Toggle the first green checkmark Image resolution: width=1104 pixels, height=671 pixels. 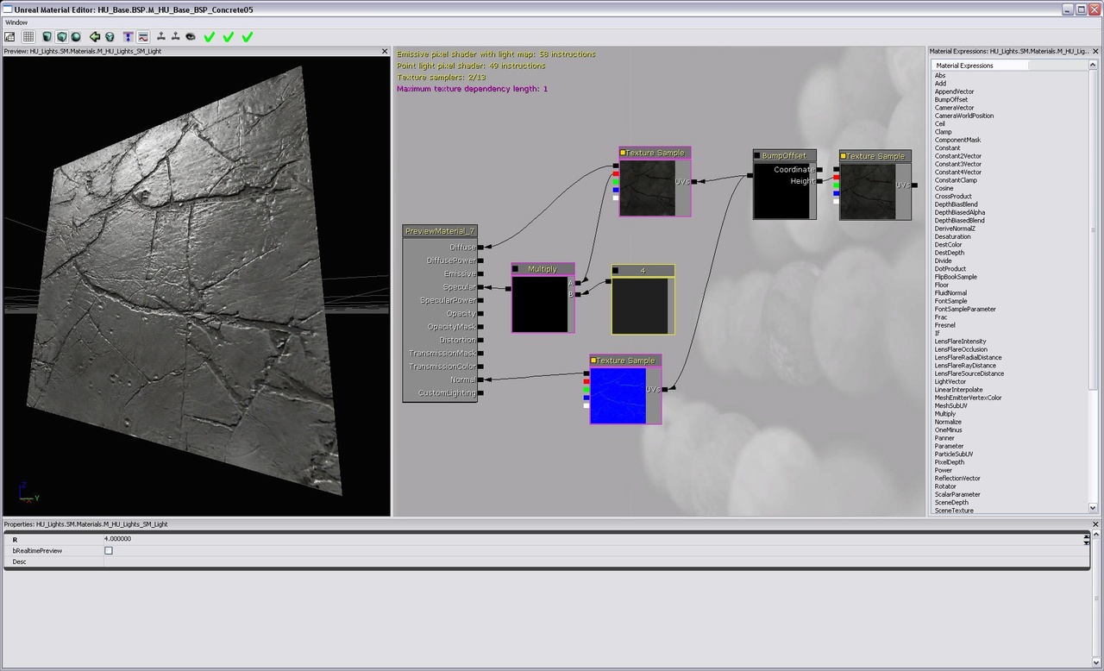[210, 36]
